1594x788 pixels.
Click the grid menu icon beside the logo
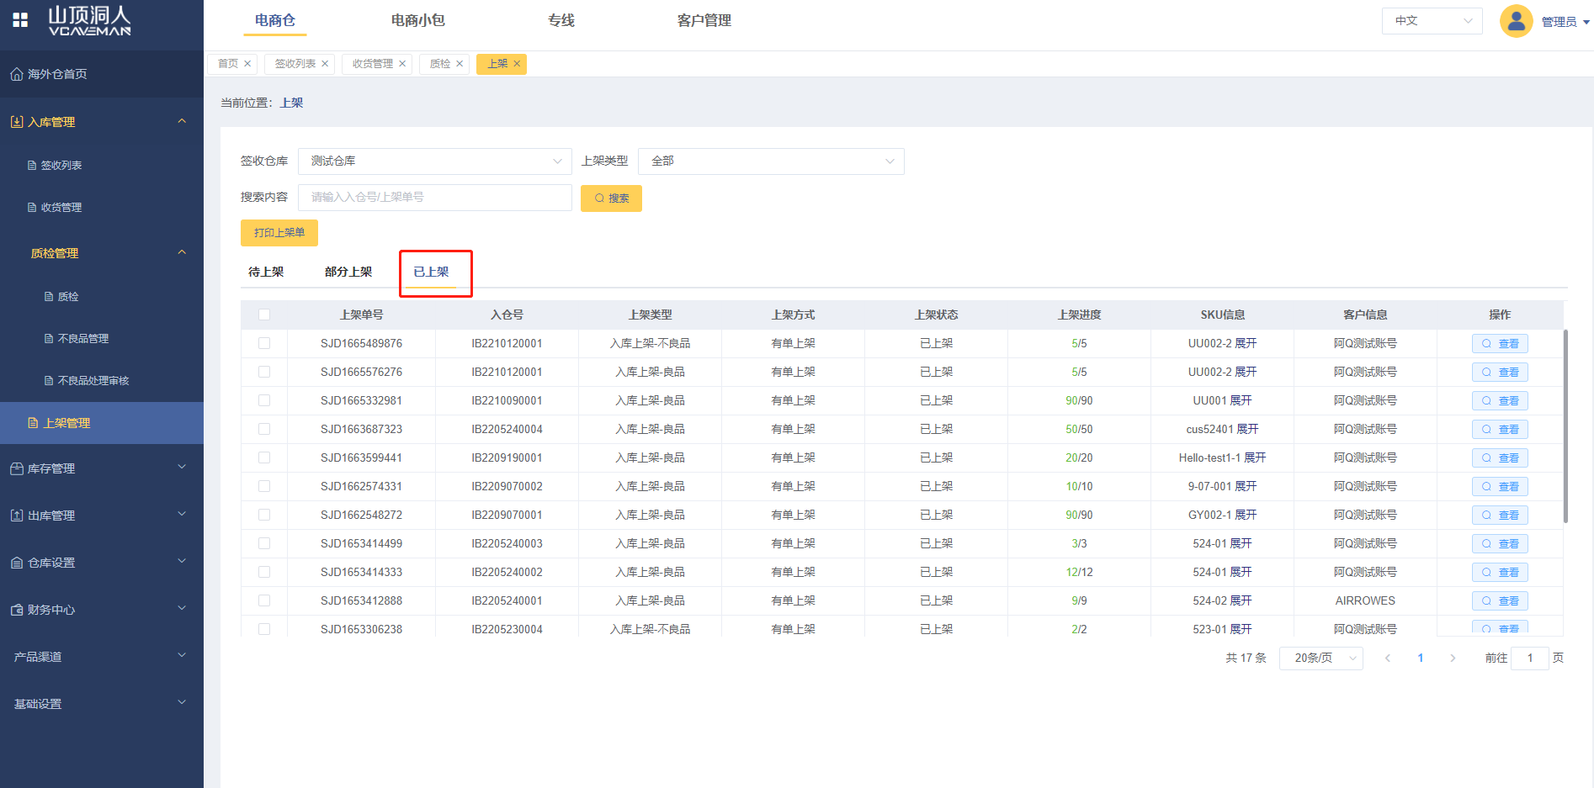(20, 20)
